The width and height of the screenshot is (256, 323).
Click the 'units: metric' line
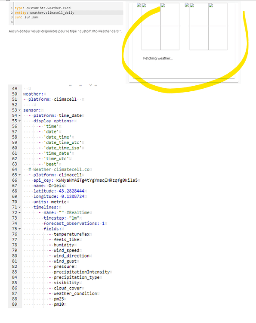click(50, 202)
